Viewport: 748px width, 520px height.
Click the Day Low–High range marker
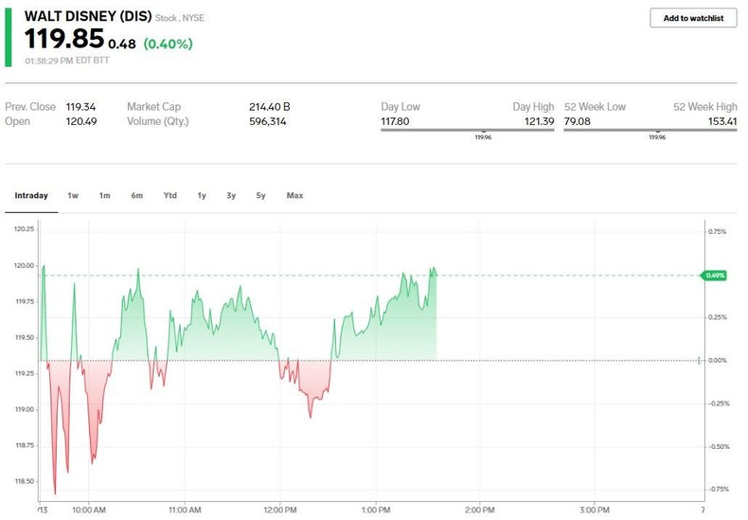(485, 131)
